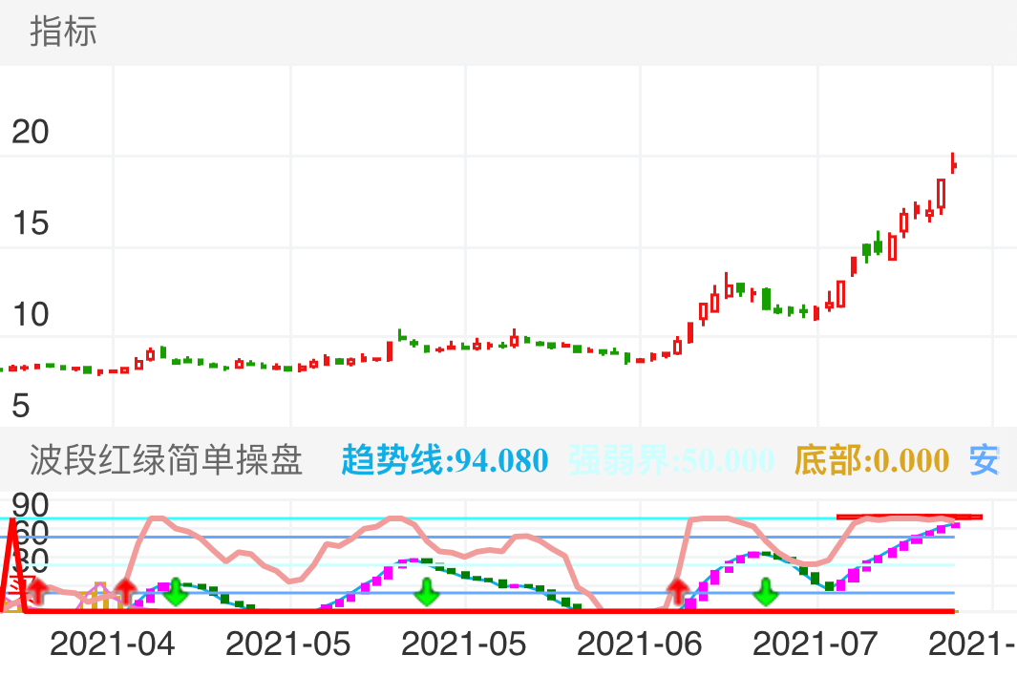The width and height of the screenshot is (1017, 676).
Task: Select the 波段红绿简单操盘 indicator title
Action: point(166,461)
